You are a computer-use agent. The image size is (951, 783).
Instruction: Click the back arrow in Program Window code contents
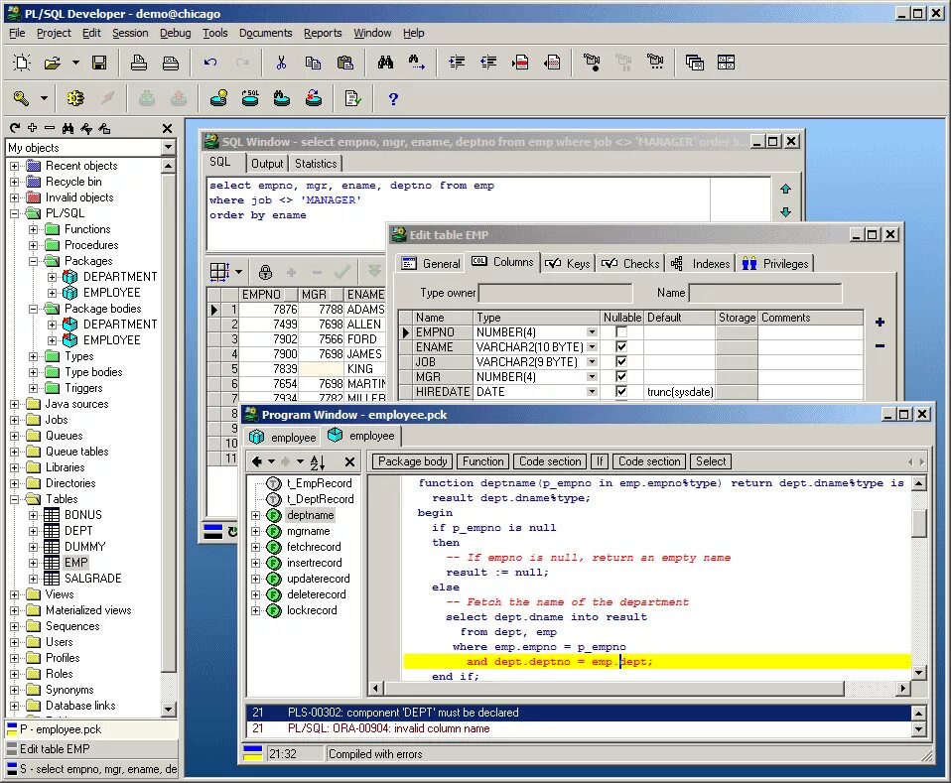pos(257,461)
